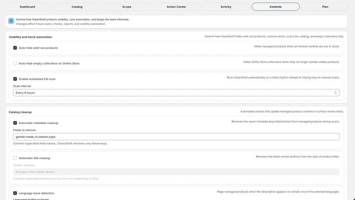Click the Catalog cleanup heading

tap(20, 112)
